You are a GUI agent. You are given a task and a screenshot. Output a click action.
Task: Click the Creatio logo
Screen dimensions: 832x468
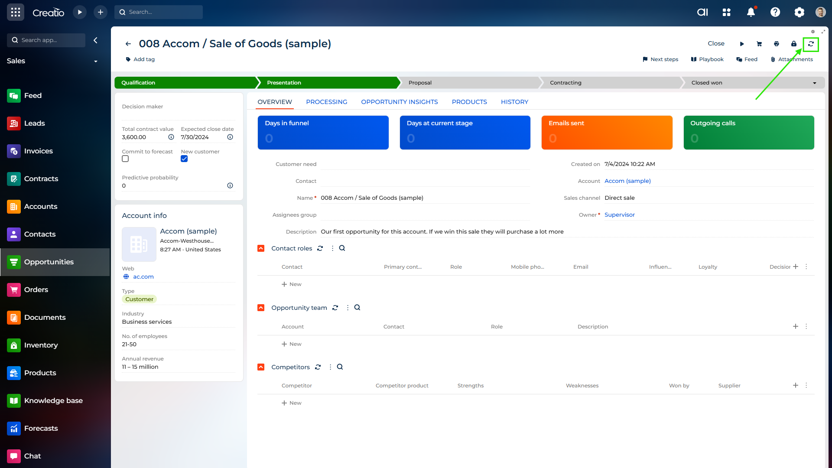point(48,13)
